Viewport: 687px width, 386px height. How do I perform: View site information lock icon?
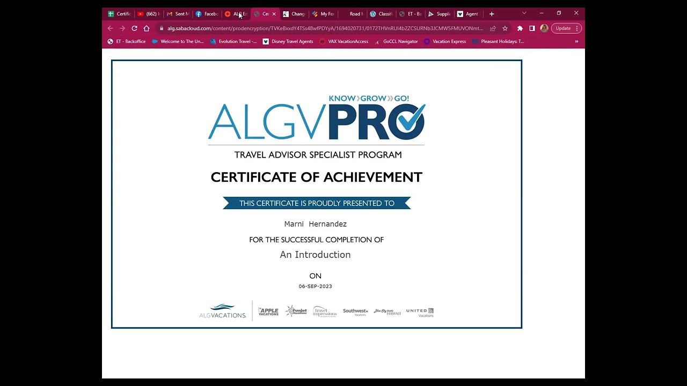(x=161, y=28)
